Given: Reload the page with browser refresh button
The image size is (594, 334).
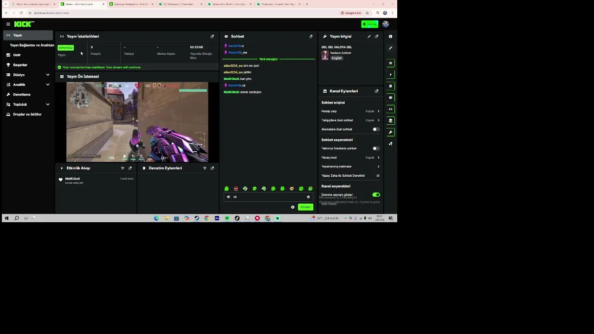Looking at the screenshot, I should (21, 13).
